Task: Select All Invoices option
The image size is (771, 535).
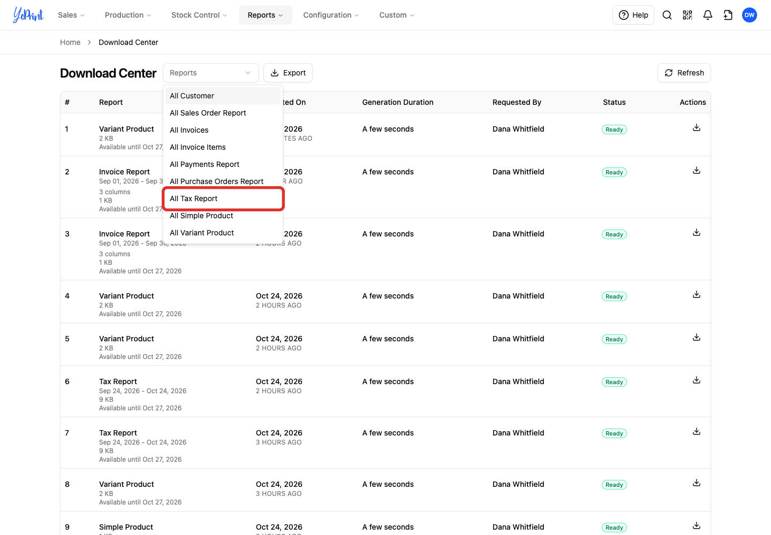Action: point(223,130)
